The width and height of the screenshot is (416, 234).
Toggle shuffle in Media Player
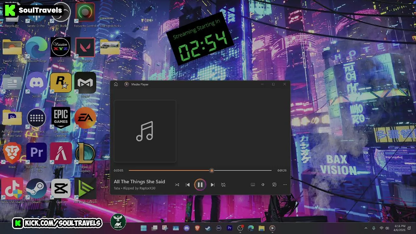click(177, 185)
